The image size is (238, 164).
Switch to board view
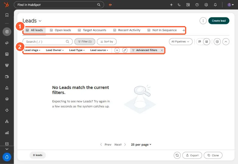(x=200, y=42)
